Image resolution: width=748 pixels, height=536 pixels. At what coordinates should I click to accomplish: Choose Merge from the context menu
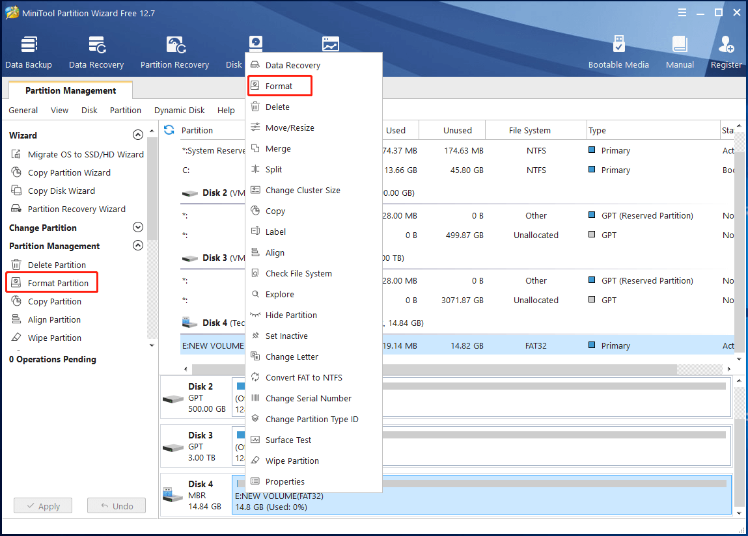pos(313,149)
